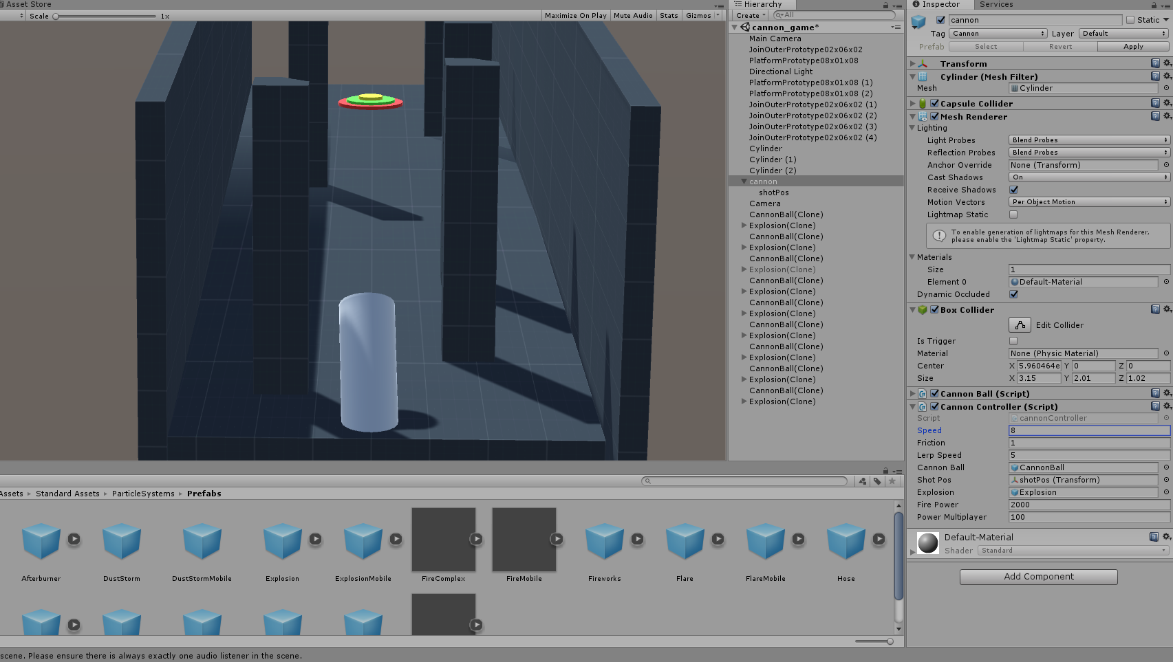Click favorites star icon in Project panel
This screenshot has width=1173, height=662.
[x=892, y=481]
